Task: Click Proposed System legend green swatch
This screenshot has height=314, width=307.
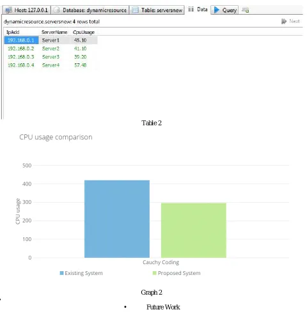Action: click(x=155, y=273)
